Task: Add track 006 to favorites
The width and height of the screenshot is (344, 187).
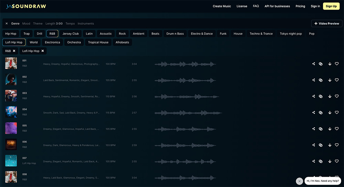Action: (x=337, y=145)
